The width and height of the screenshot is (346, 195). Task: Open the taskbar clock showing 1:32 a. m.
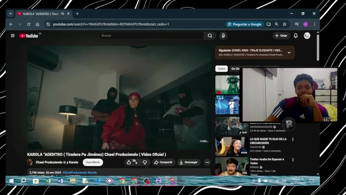pyautogui.click(x=298, y=181)
